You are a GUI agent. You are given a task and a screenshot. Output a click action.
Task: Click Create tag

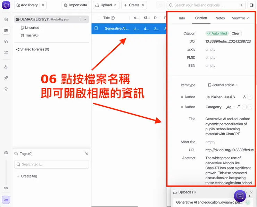point(27,176)
